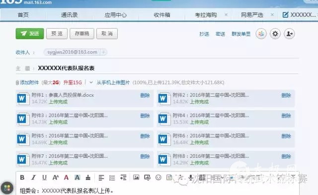Switch to the 收件箱 tab
The width and height of the screenshot is (318, 195).
click(x=161, y=15)
